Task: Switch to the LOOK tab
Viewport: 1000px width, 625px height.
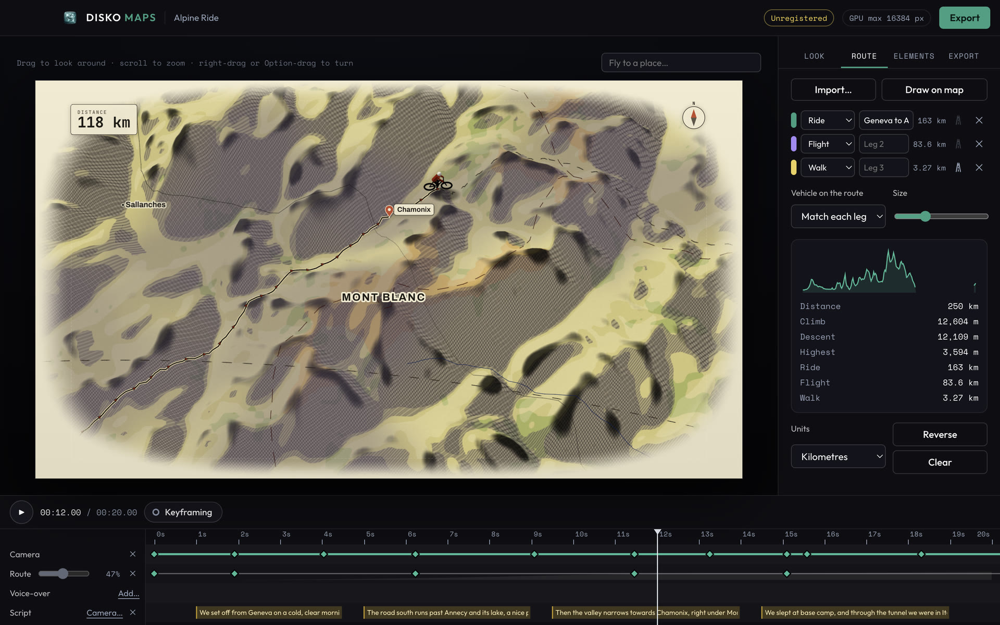Action: (x=814, y=56)
